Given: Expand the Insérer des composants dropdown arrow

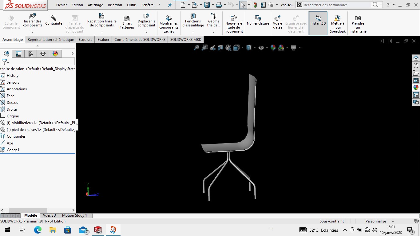Looking at the screenshot, I should (x=32, y=32).
